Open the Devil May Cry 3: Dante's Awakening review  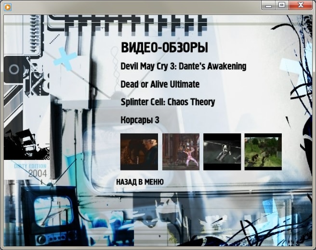[184, 66]
